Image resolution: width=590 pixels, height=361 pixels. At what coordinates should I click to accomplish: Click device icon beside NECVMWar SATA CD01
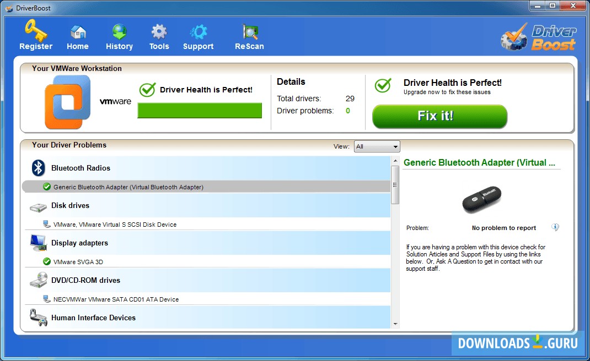(x=47, y=299)
